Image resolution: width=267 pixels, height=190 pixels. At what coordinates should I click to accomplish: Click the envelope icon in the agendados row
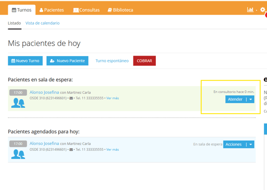(71, 150)
